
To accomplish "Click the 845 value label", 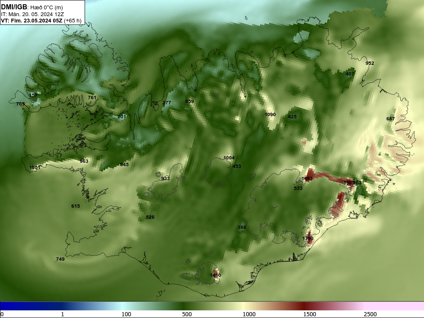I will click(124, 165).
